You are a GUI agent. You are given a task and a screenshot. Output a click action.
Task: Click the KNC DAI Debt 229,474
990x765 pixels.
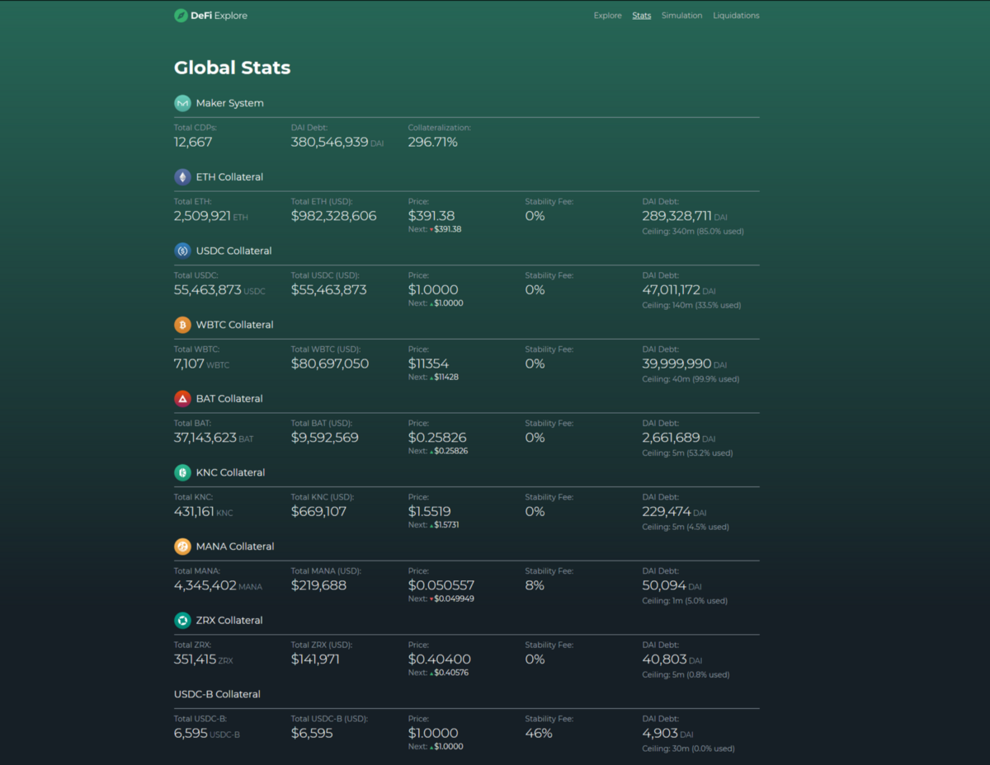coord(667,512)
